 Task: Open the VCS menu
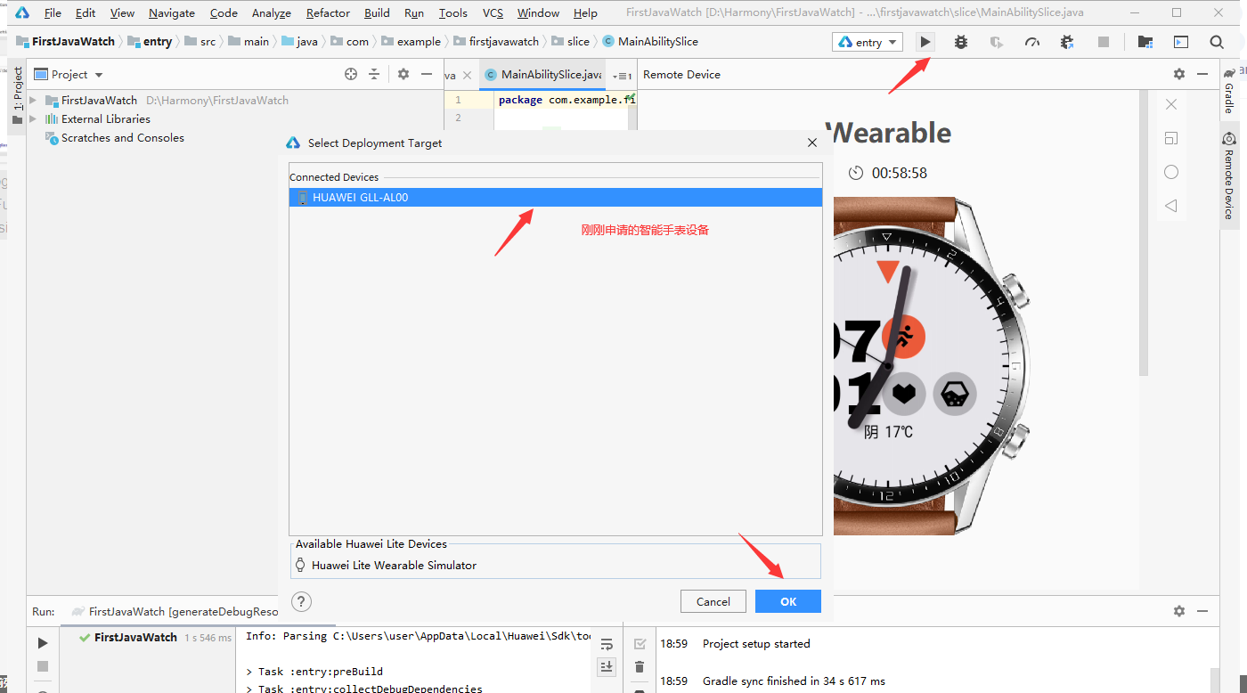point(493,13)
